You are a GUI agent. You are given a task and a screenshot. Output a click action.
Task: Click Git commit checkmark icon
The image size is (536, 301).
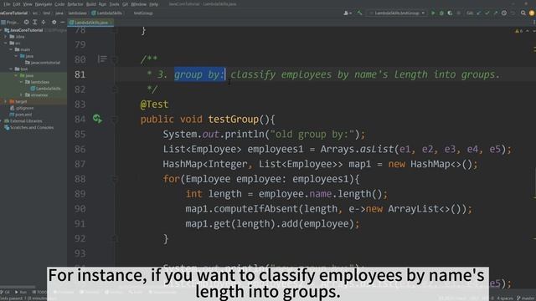coord(487,13)
